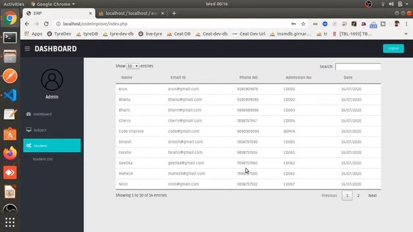Sort table by Name column
413x232 pixels.
126,77
